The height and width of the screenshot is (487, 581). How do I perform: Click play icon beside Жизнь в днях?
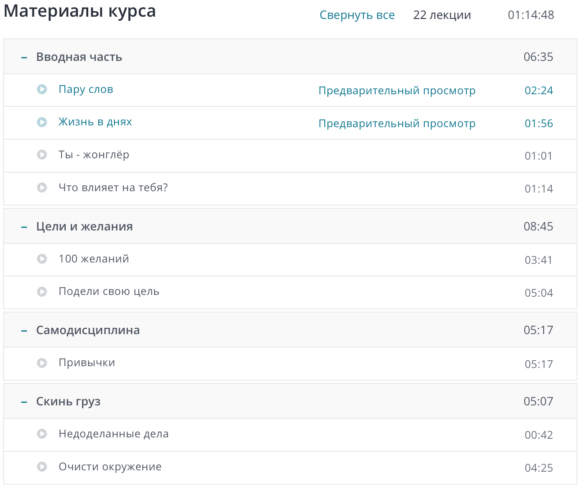point(42,122)
